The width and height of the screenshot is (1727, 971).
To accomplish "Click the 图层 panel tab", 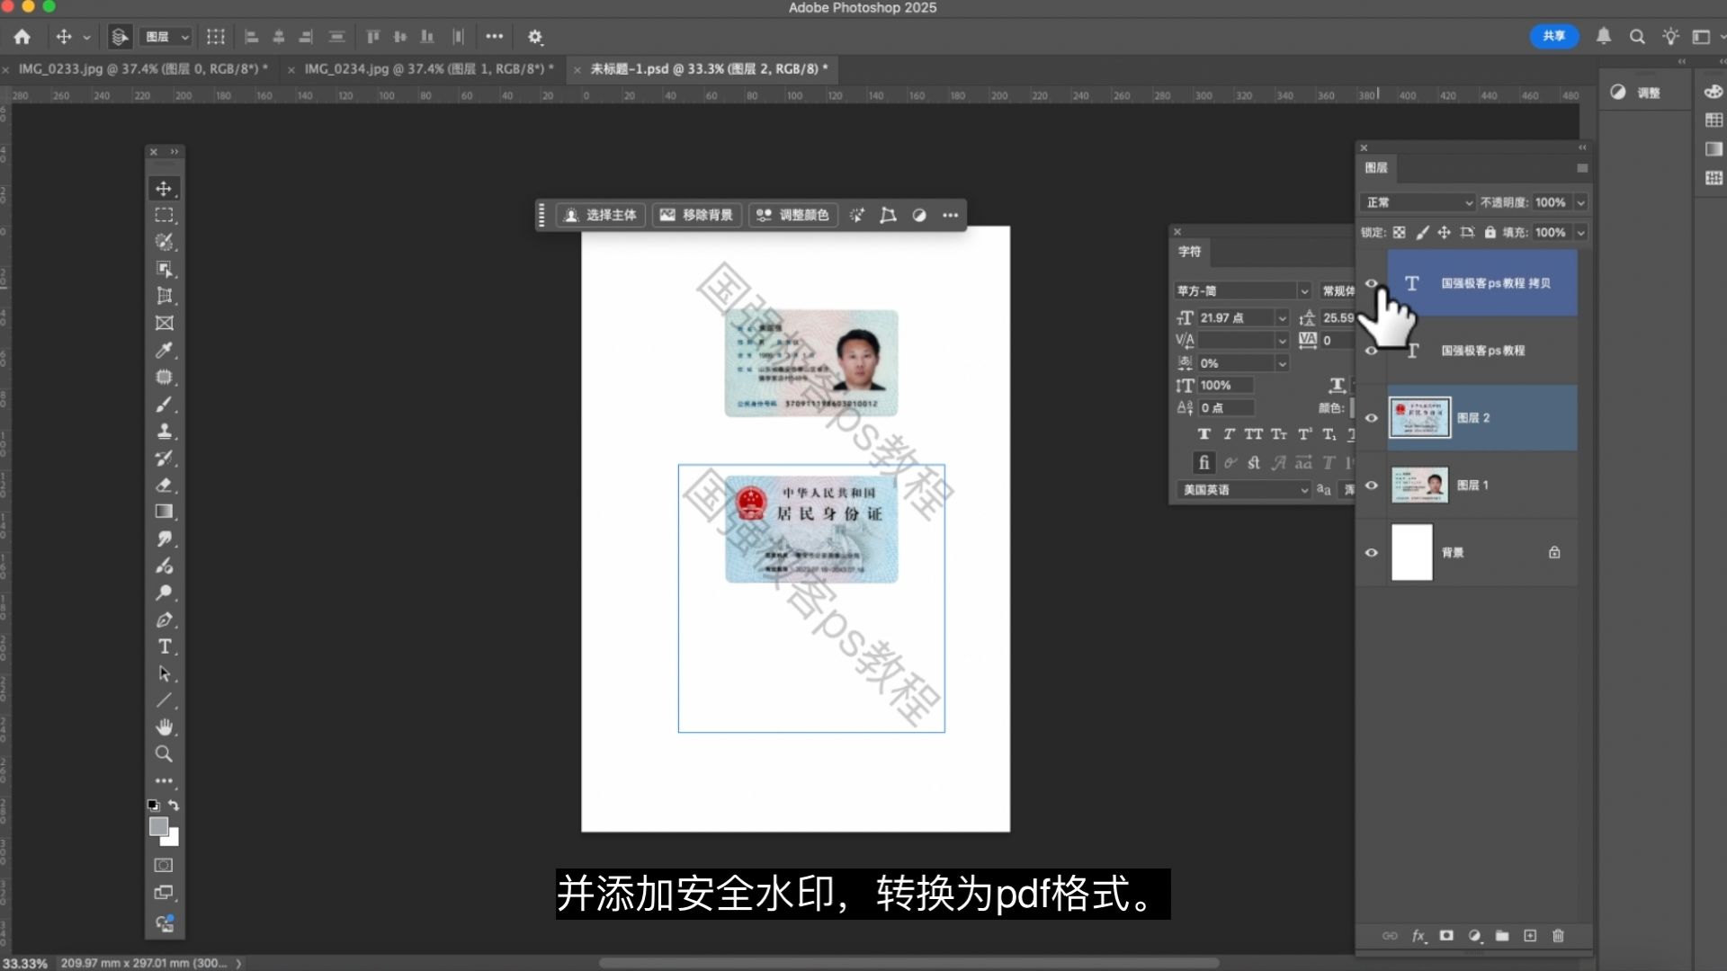I will (x=1376, y=168).
